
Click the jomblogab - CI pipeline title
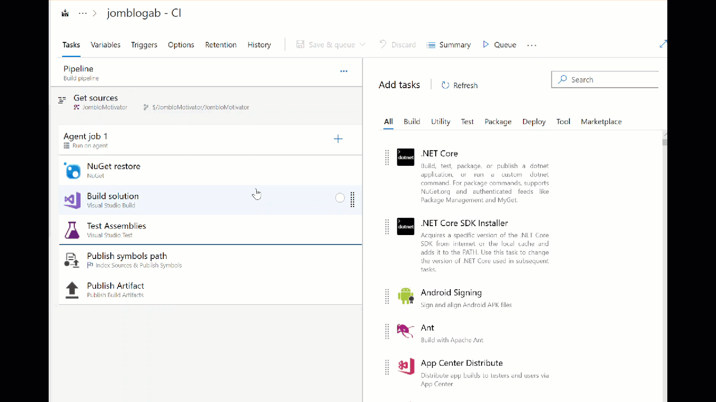(144, 13)
